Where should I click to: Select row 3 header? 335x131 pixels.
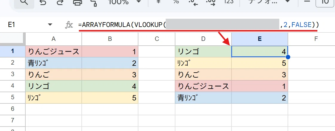[13, 74]
